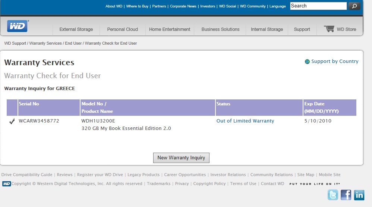Open the Support menu

point(302,29)
